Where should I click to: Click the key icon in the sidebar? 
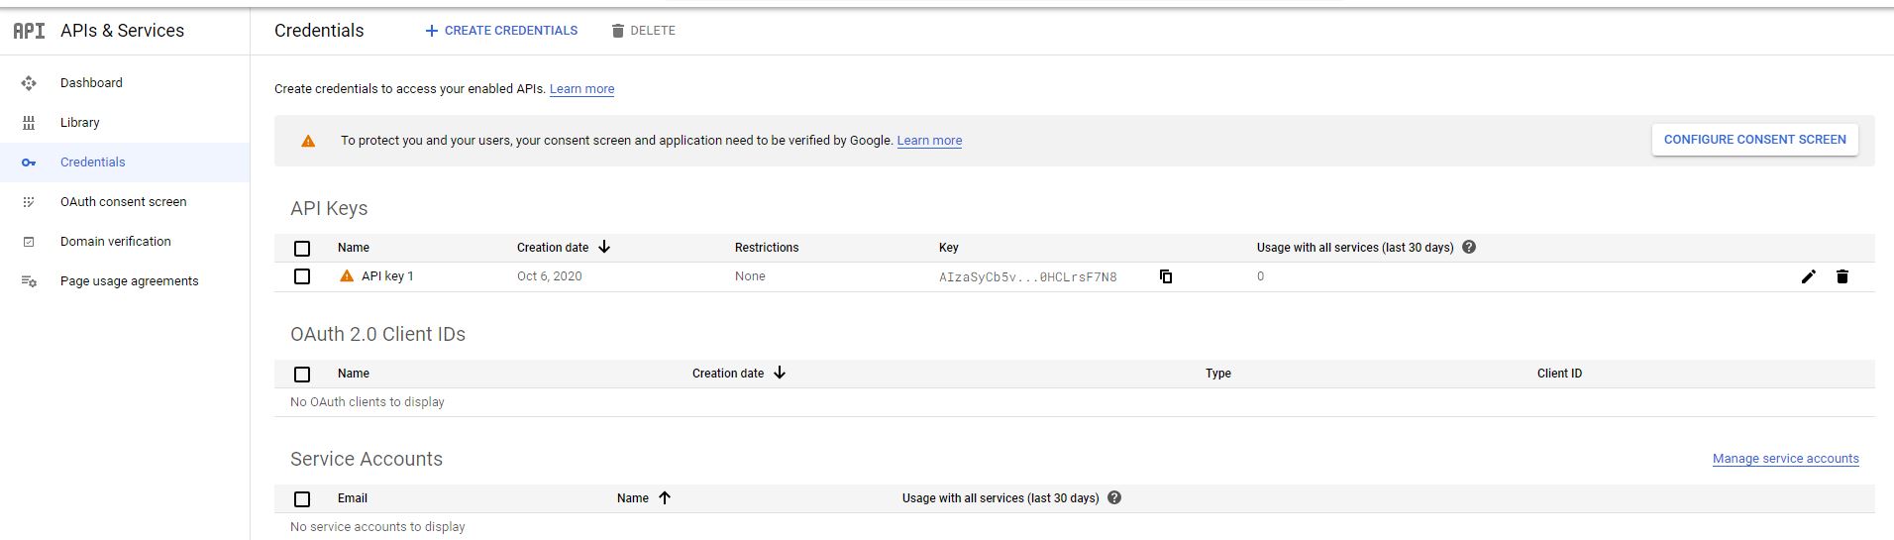tap(29, 162)
